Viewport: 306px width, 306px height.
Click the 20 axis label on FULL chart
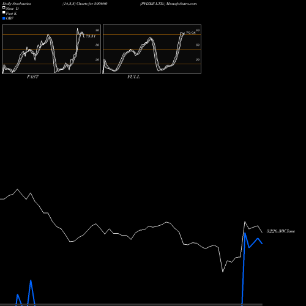click(x=198, y=59)
